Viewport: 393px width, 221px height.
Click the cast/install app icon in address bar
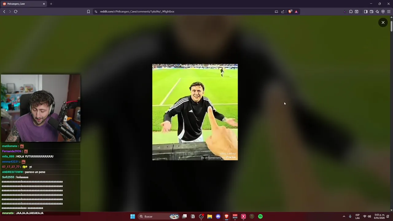[276, 12]
